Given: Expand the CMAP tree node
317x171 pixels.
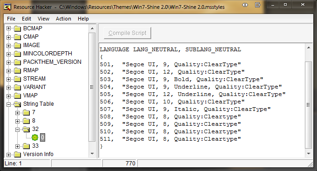Looking at the screenshot, I should click(x=8, y=37).
